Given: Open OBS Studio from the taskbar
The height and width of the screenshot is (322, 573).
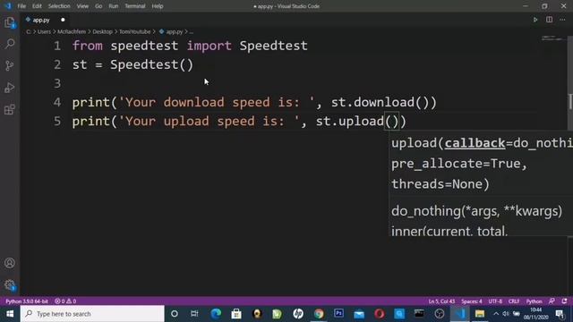Looking at the screenshot, I should point(440,314).
